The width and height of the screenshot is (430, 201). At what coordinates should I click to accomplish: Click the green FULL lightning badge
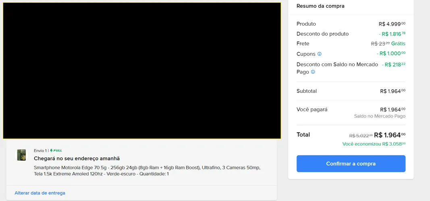(56, 150)
